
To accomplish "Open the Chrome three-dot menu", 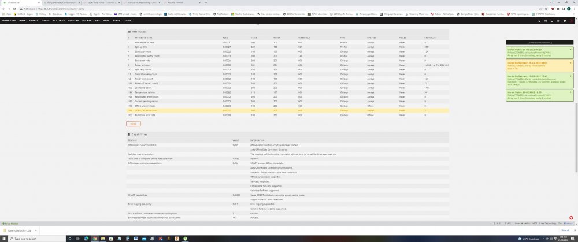I will point(575,9).
